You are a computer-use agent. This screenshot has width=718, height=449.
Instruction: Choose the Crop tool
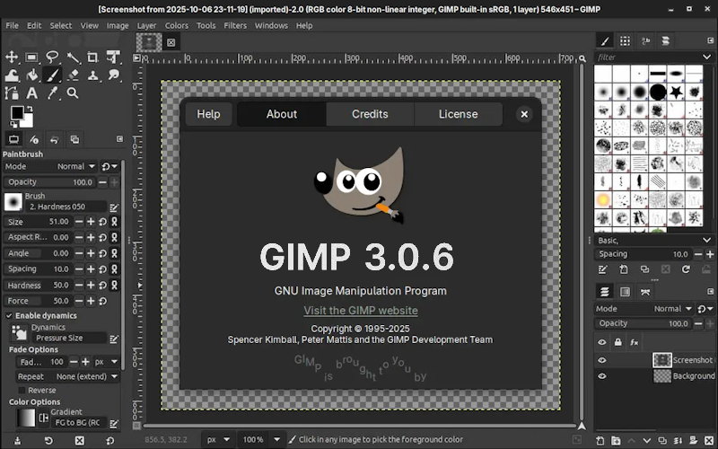pyautogui.click(x=94, y=57)
